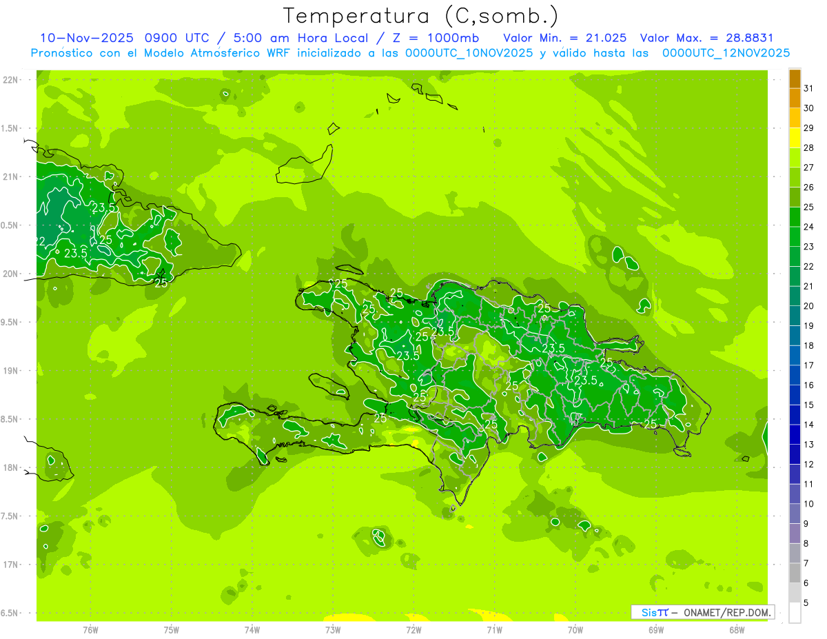
Task: Click the "17N" latitude axis label
Action: pos(10,565)
